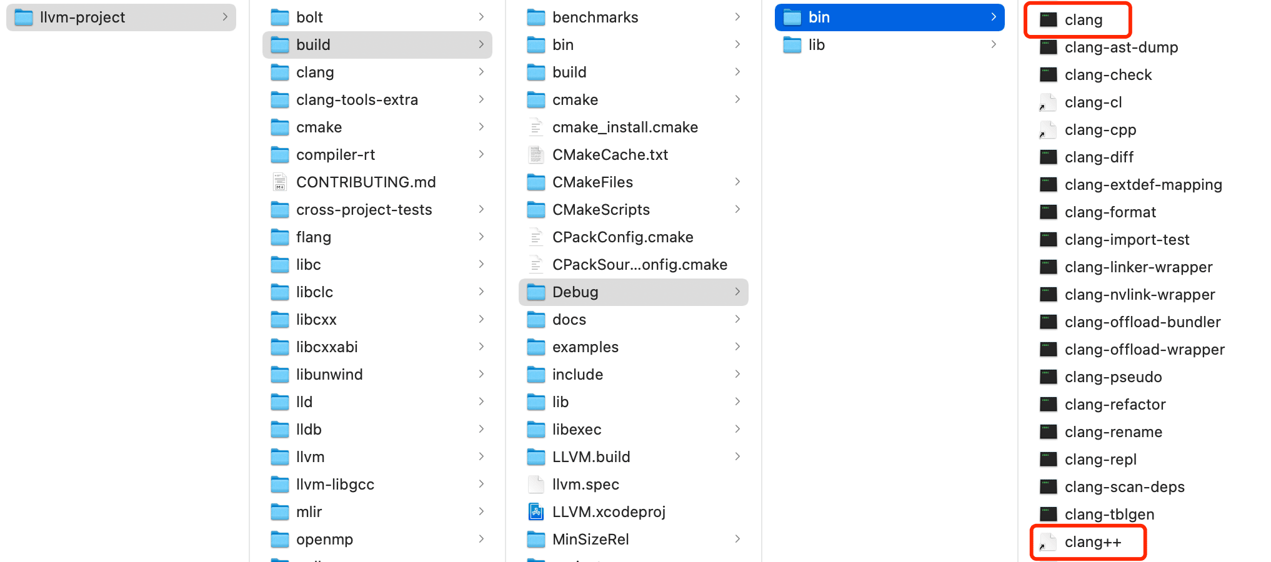Screen dimensions: 1271x562
Task: Expand the include folder chevron
Action: coord(737,375)
